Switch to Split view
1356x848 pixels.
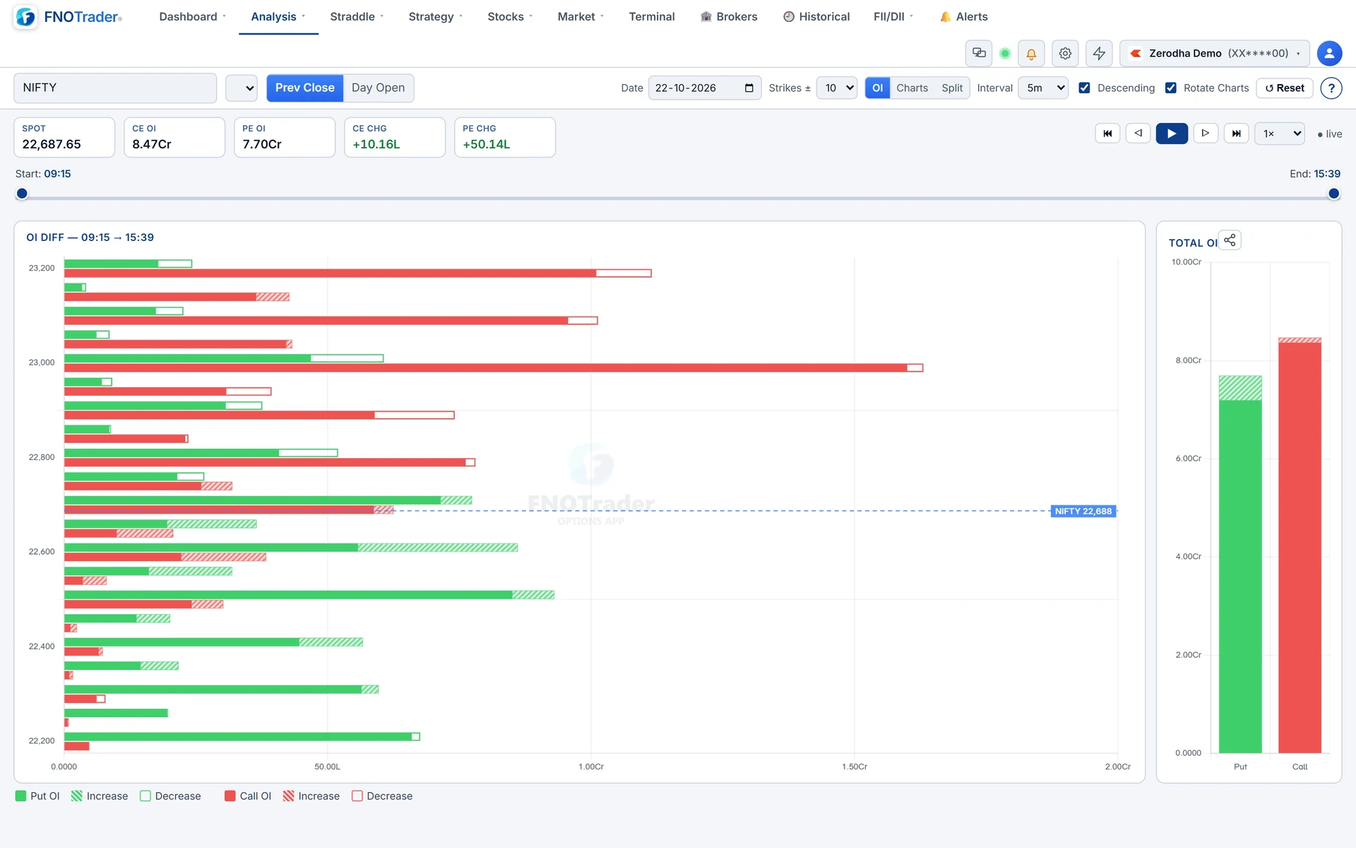(951, 88)
